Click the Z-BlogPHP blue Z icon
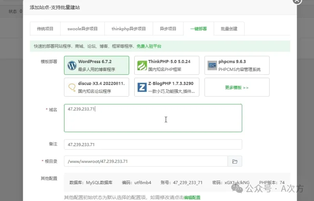The height and width of the screenshot is (201, 314). pos(142,87)
